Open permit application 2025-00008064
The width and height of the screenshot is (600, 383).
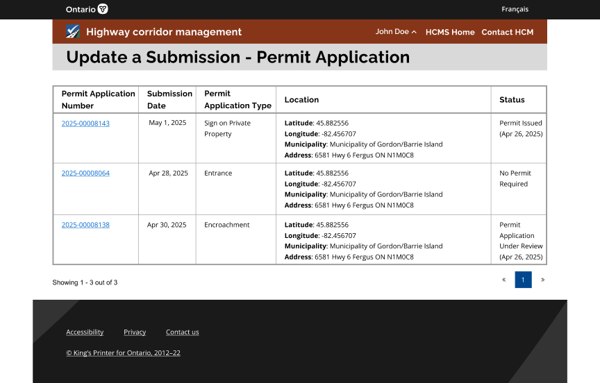[85, 173]
